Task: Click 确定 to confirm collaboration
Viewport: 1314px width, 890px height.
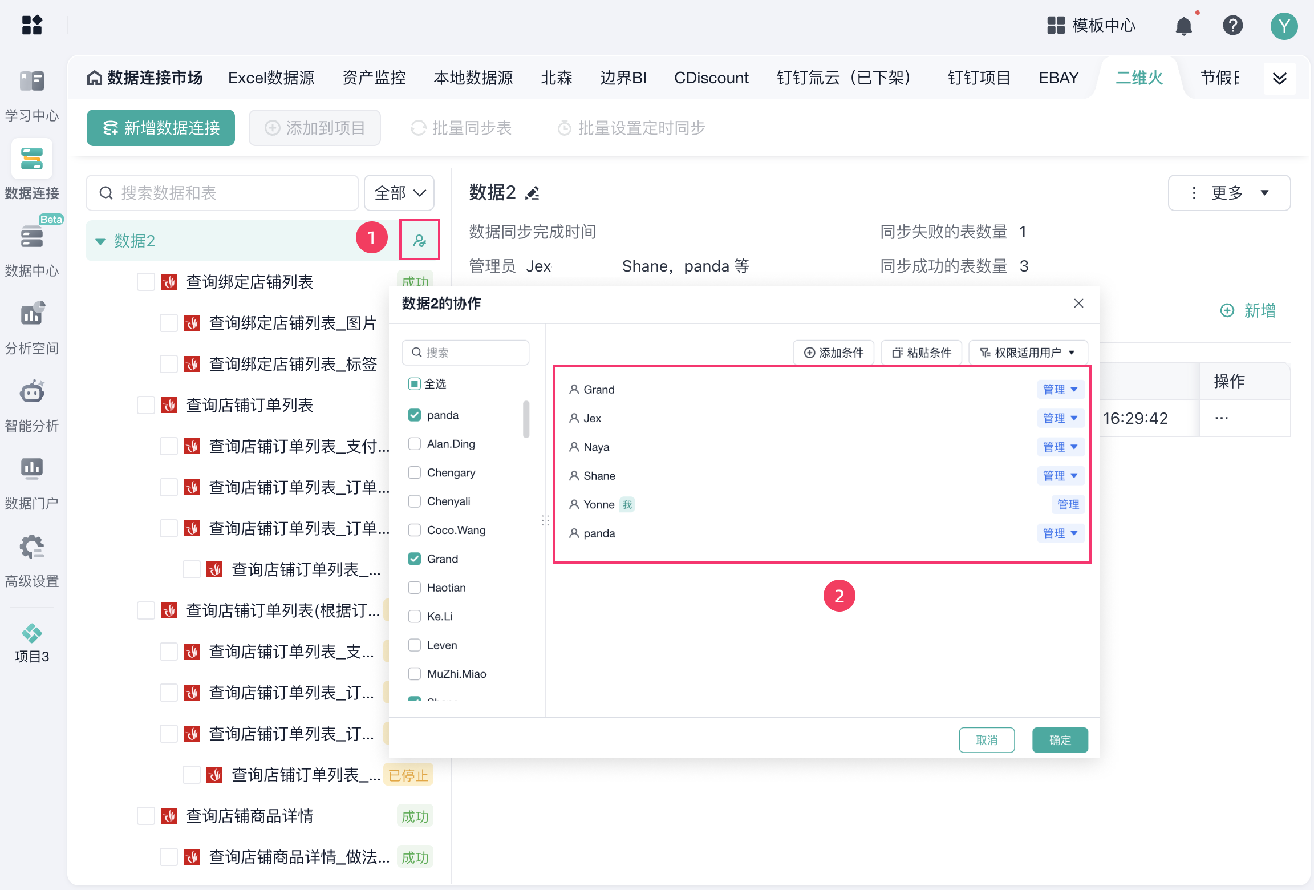Action: [1060, 740]
